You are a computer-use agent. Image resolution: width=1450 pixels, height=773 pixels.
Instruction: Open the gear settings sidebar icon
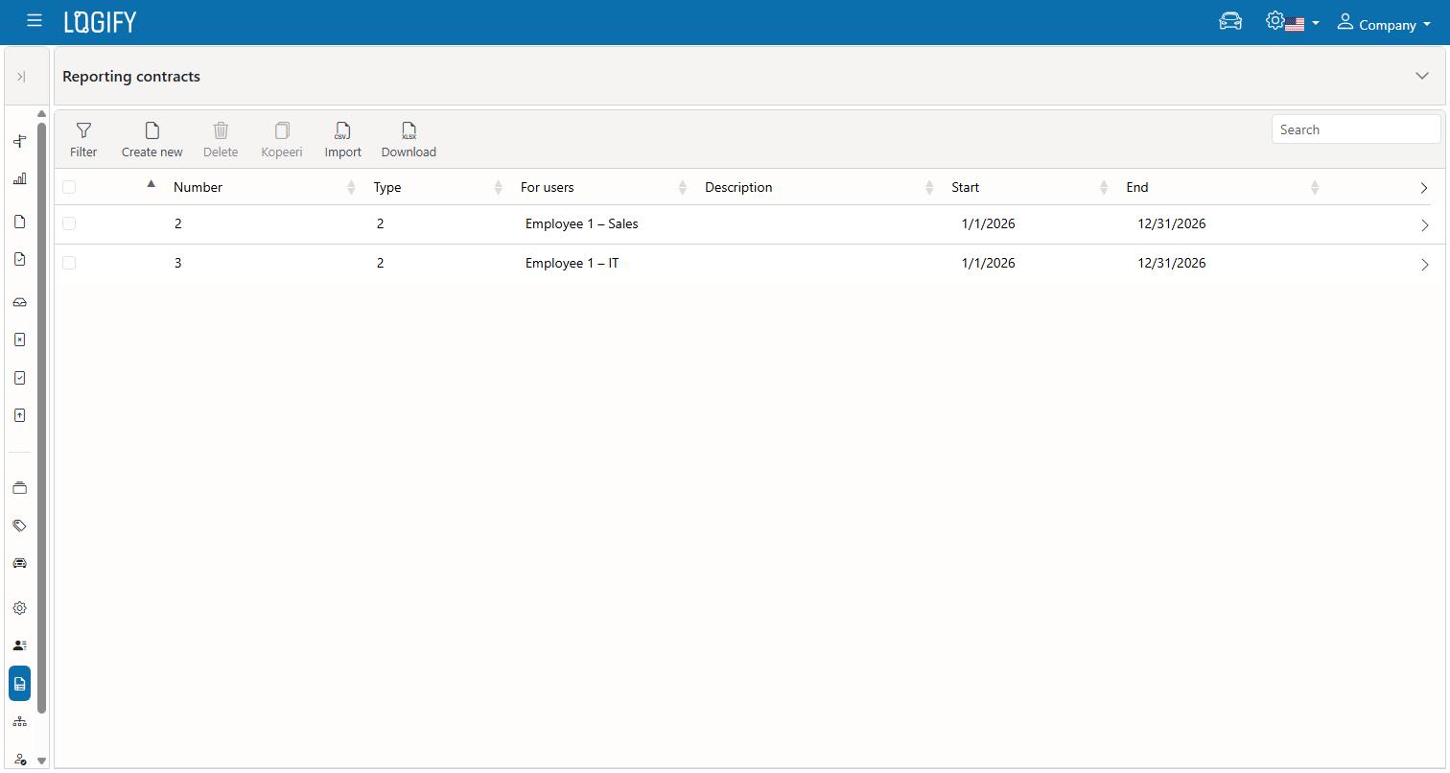click(19, 608)
